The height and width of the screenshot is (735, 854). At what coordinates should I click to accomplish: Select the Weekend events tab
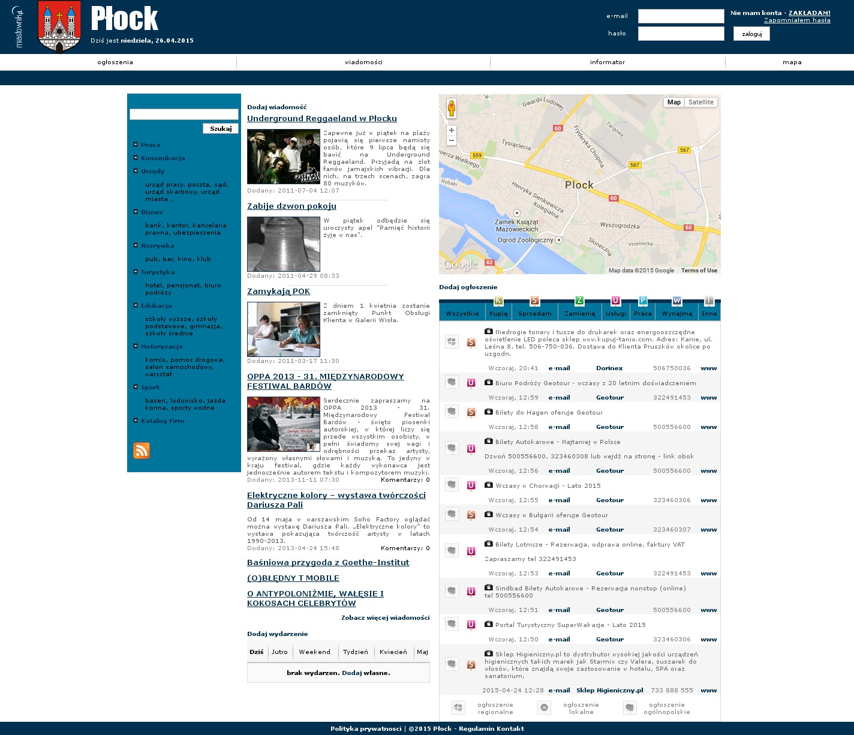(x=314, y=652)
